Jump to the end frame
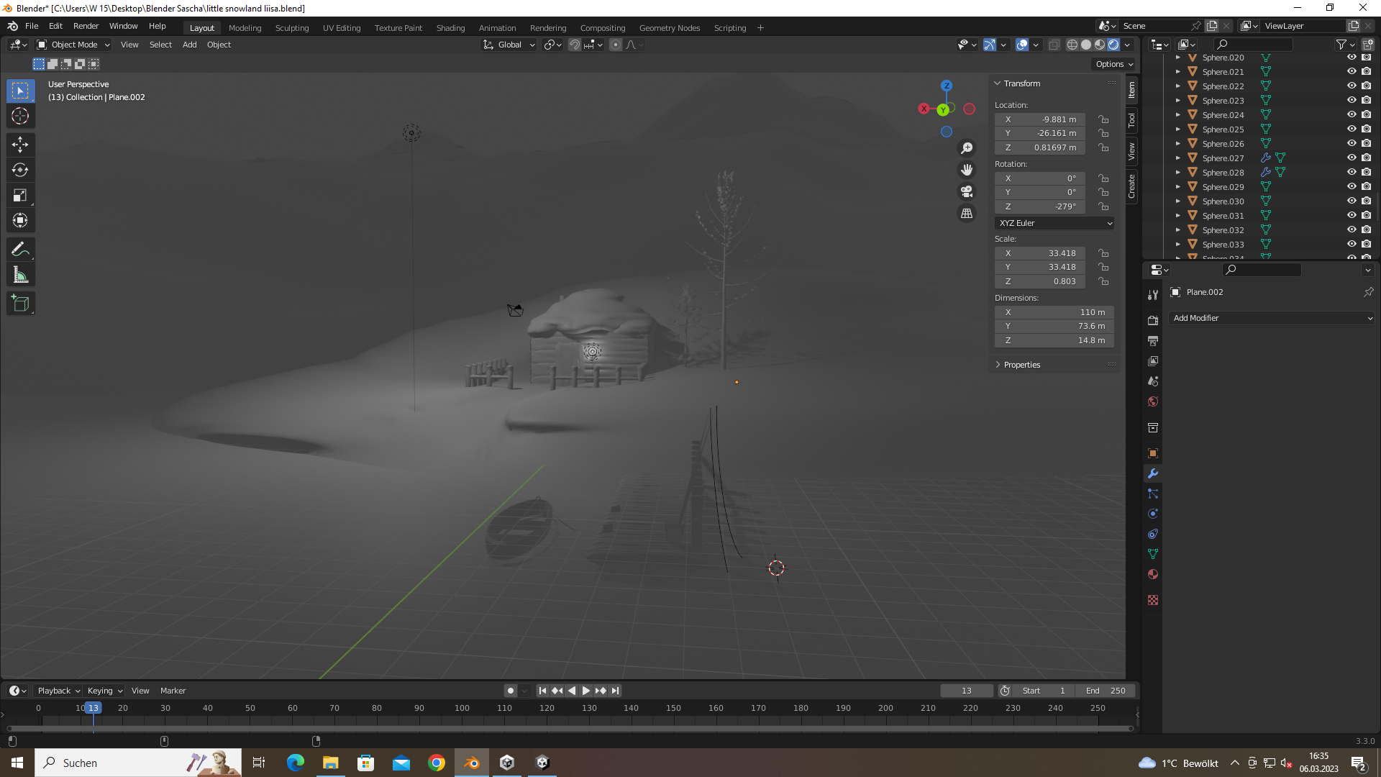 tap(615, 691)
